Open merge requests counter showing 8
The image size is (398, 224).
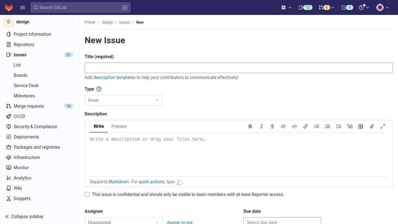click(326, 7)
